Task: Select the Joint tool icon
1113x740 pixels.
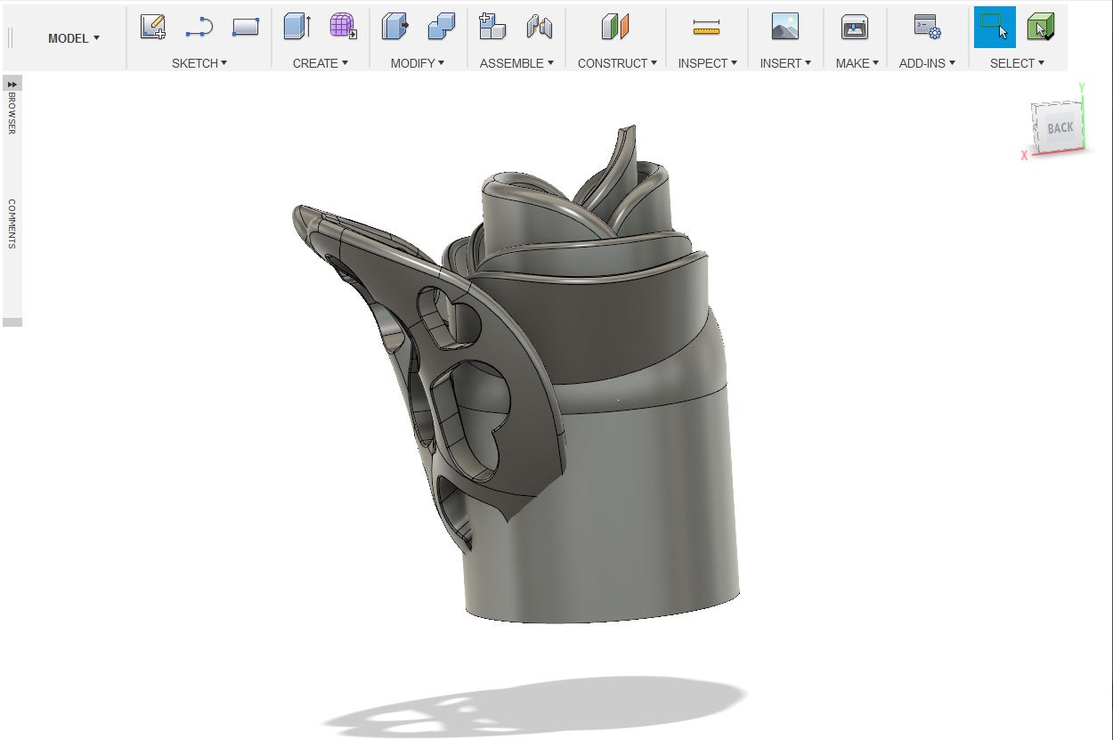Action: pyautogui.click(x=539, y=28)
